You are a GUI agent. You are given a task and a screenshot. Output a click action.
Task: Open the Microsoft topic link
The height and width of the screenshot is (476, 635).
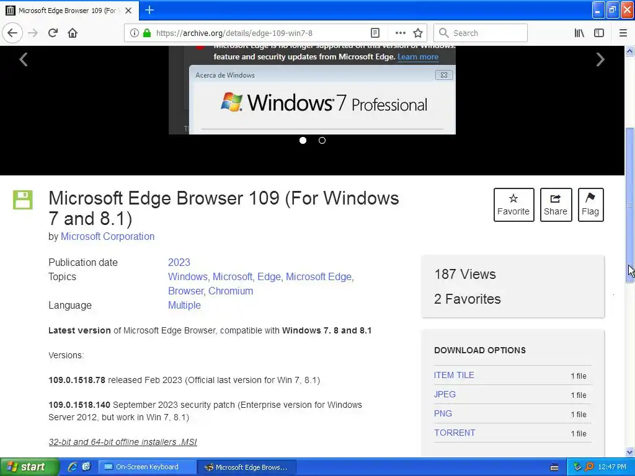tap(232, 277)
